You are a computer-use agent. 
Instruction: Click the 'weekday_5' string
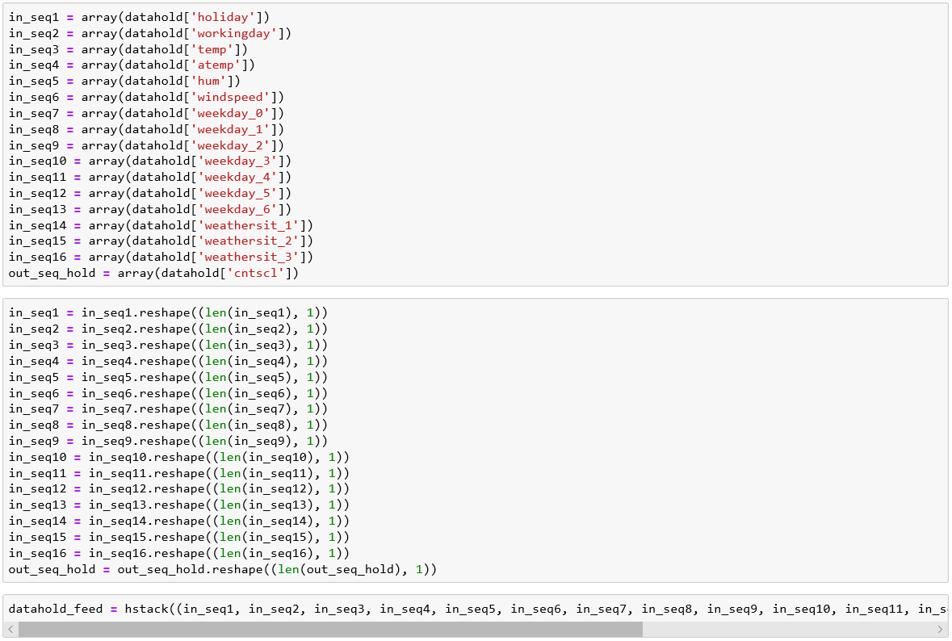(x=238, y=193)
